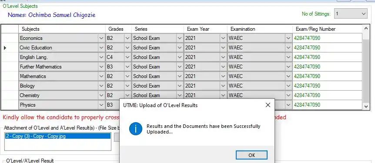The width and height of the screenshot is (375, 163).
Task: Click the Exam/Reg Number for English Lang.
Action: pos(327,57)
